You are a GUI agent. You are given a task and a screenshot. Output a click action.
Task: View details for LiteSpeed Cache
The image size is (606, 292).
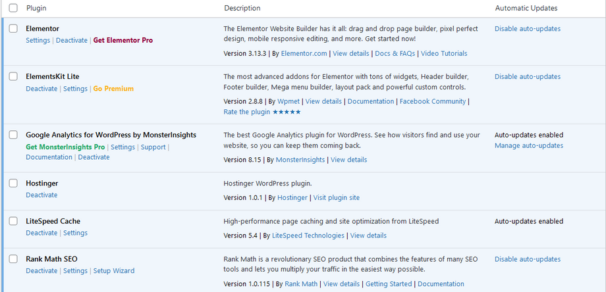tap(368, 235)
